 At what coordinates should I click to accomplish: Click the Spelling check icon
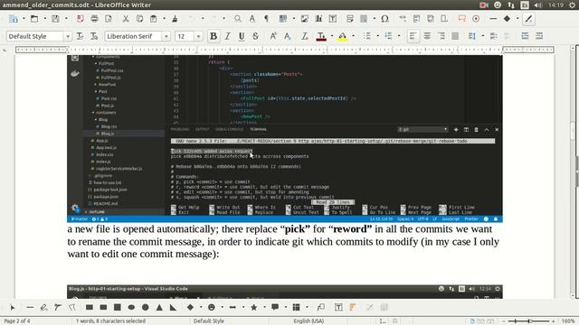click(252, 19)
